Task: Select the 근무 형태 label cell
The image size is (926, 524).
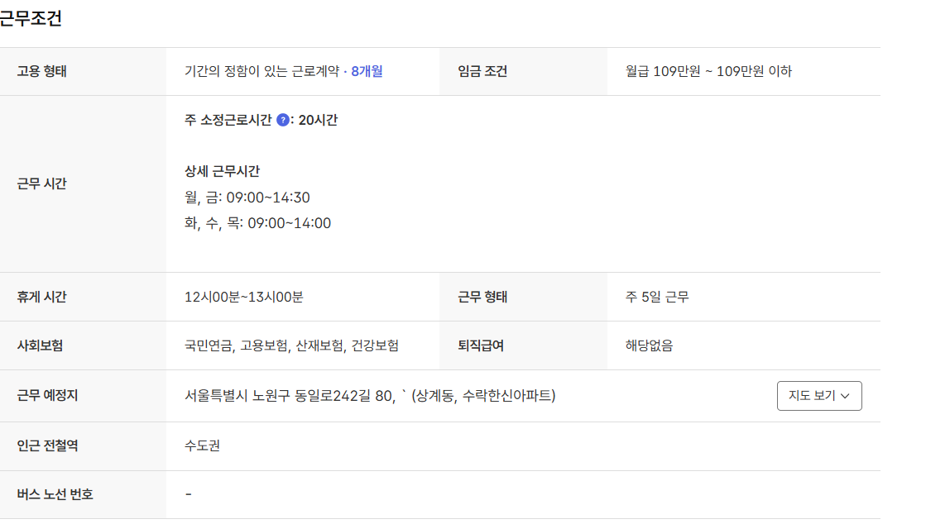Action: pos(482,297)
